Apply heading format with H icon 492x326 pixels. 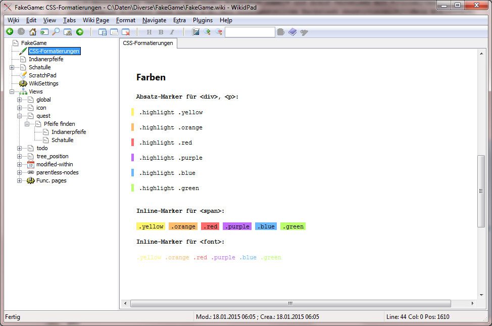tap(149, 32)
